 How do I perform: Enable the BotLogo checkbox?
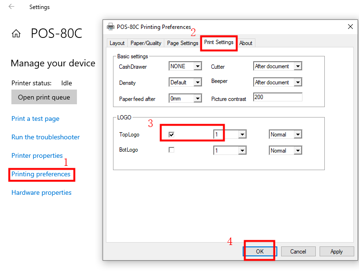(171, 150)
